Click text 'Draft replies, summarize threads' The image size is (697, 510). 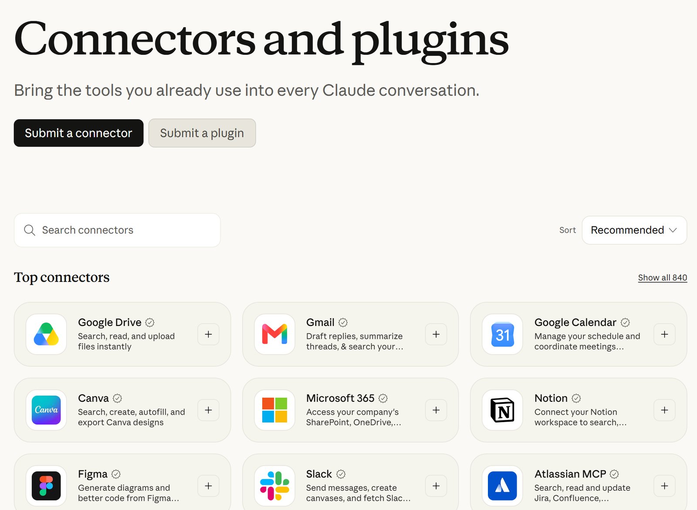coord(355,342)
